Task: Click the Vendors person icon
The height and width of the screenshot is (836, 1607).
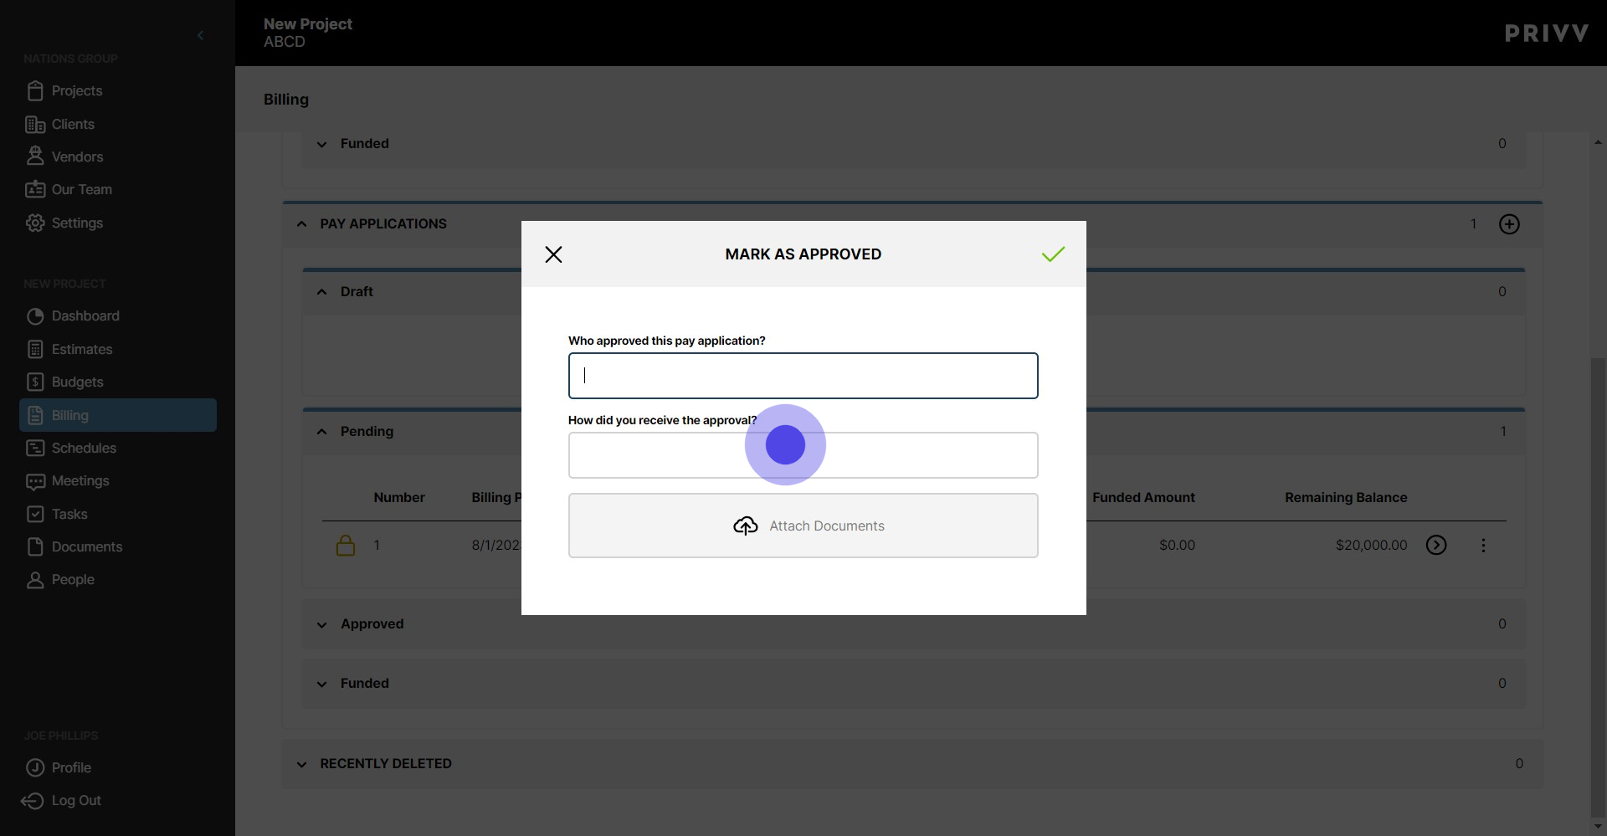Action: (x=35, y=156)
